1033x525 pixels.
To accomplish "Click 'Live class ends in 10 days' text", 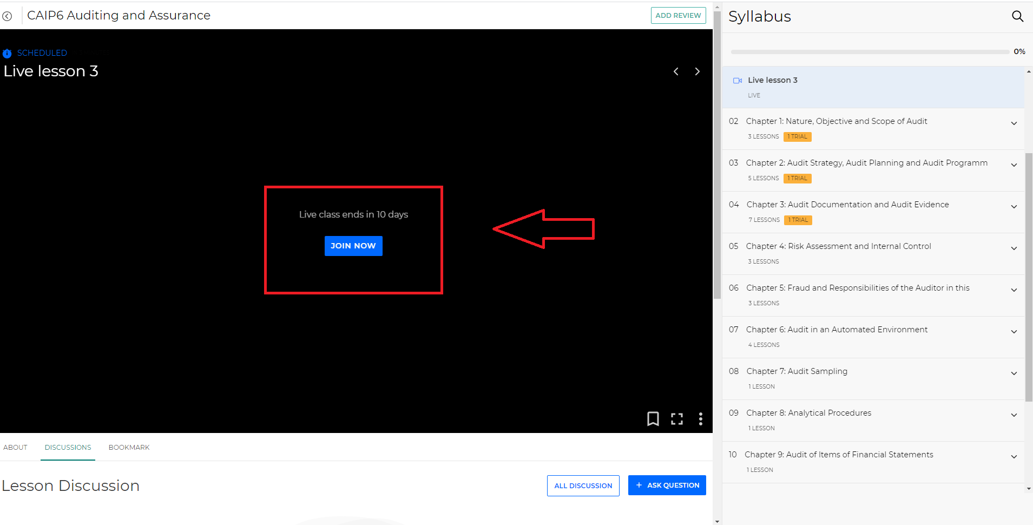I will tap(353, 214).
